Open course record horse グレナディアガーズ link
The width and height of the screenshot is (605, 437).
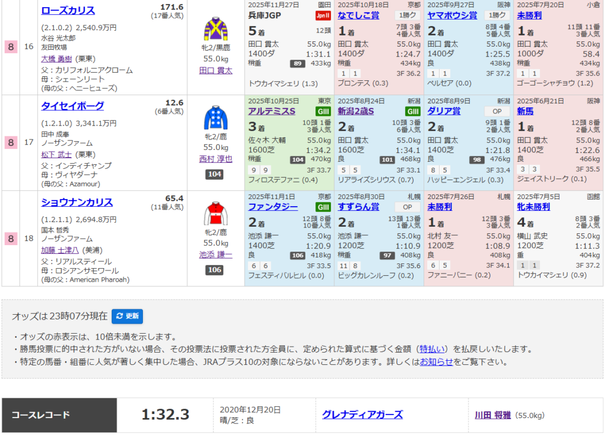coord(362,415)
